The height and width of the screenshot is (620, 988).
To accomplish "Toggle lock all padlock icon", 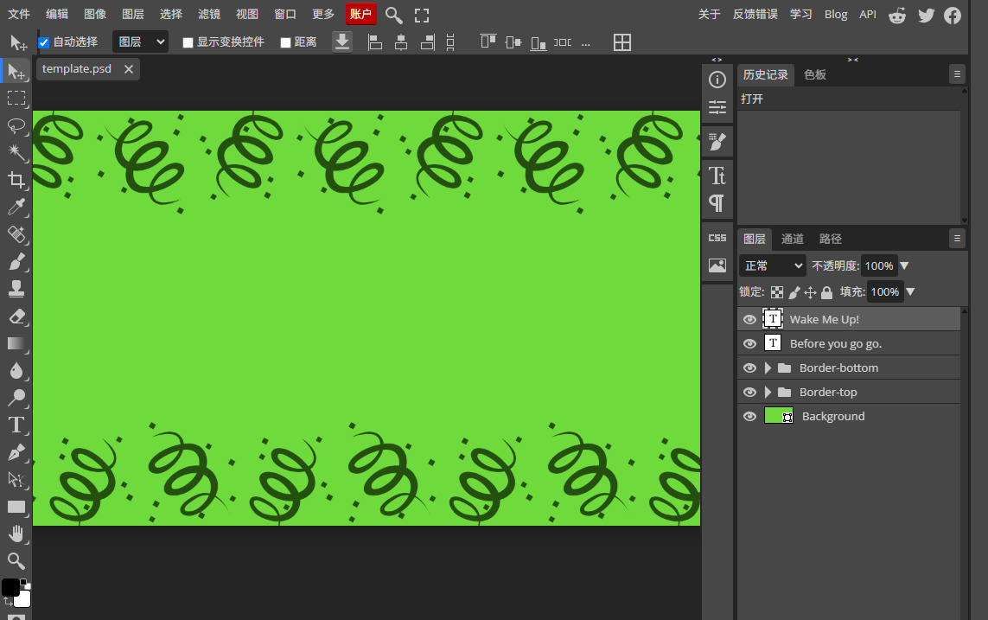I will (826, 292).
